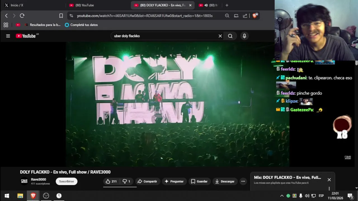This screenshot has height=201, width=358.
Task: Share this page via address bar icon
Action: 245,16
